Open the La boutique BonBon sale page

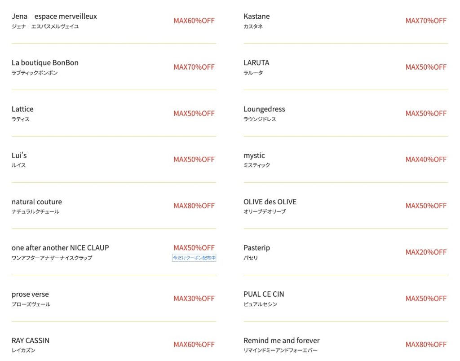45,63
